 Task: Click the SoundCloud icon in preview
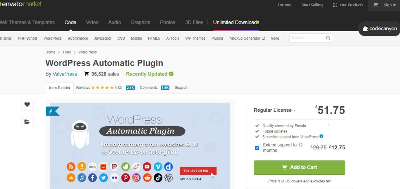pos(71,178)
